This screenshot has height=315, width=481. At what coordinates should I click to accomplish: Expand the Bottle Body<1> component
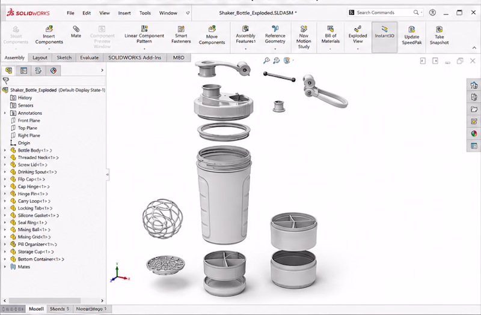(x=5, y=151)
